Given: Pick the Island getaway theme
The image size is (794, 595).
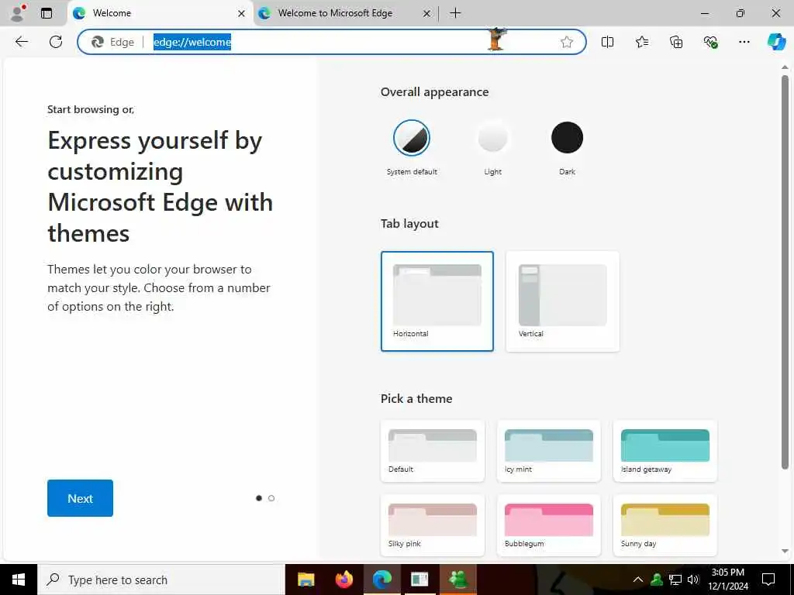Looking at the screenshot, I should [665, 451].
